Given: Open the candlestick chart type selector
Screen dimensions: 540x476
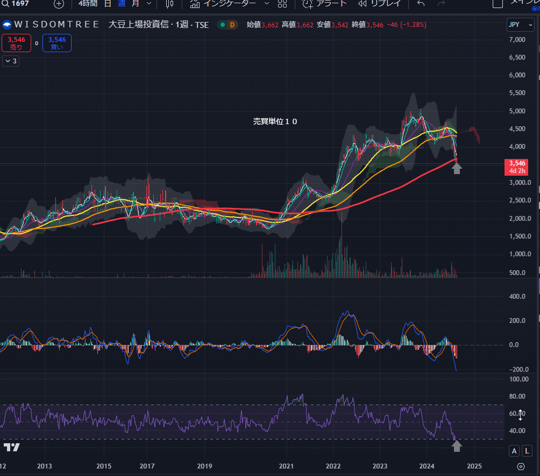Looking at the screenshot, I should click(169, 4).
